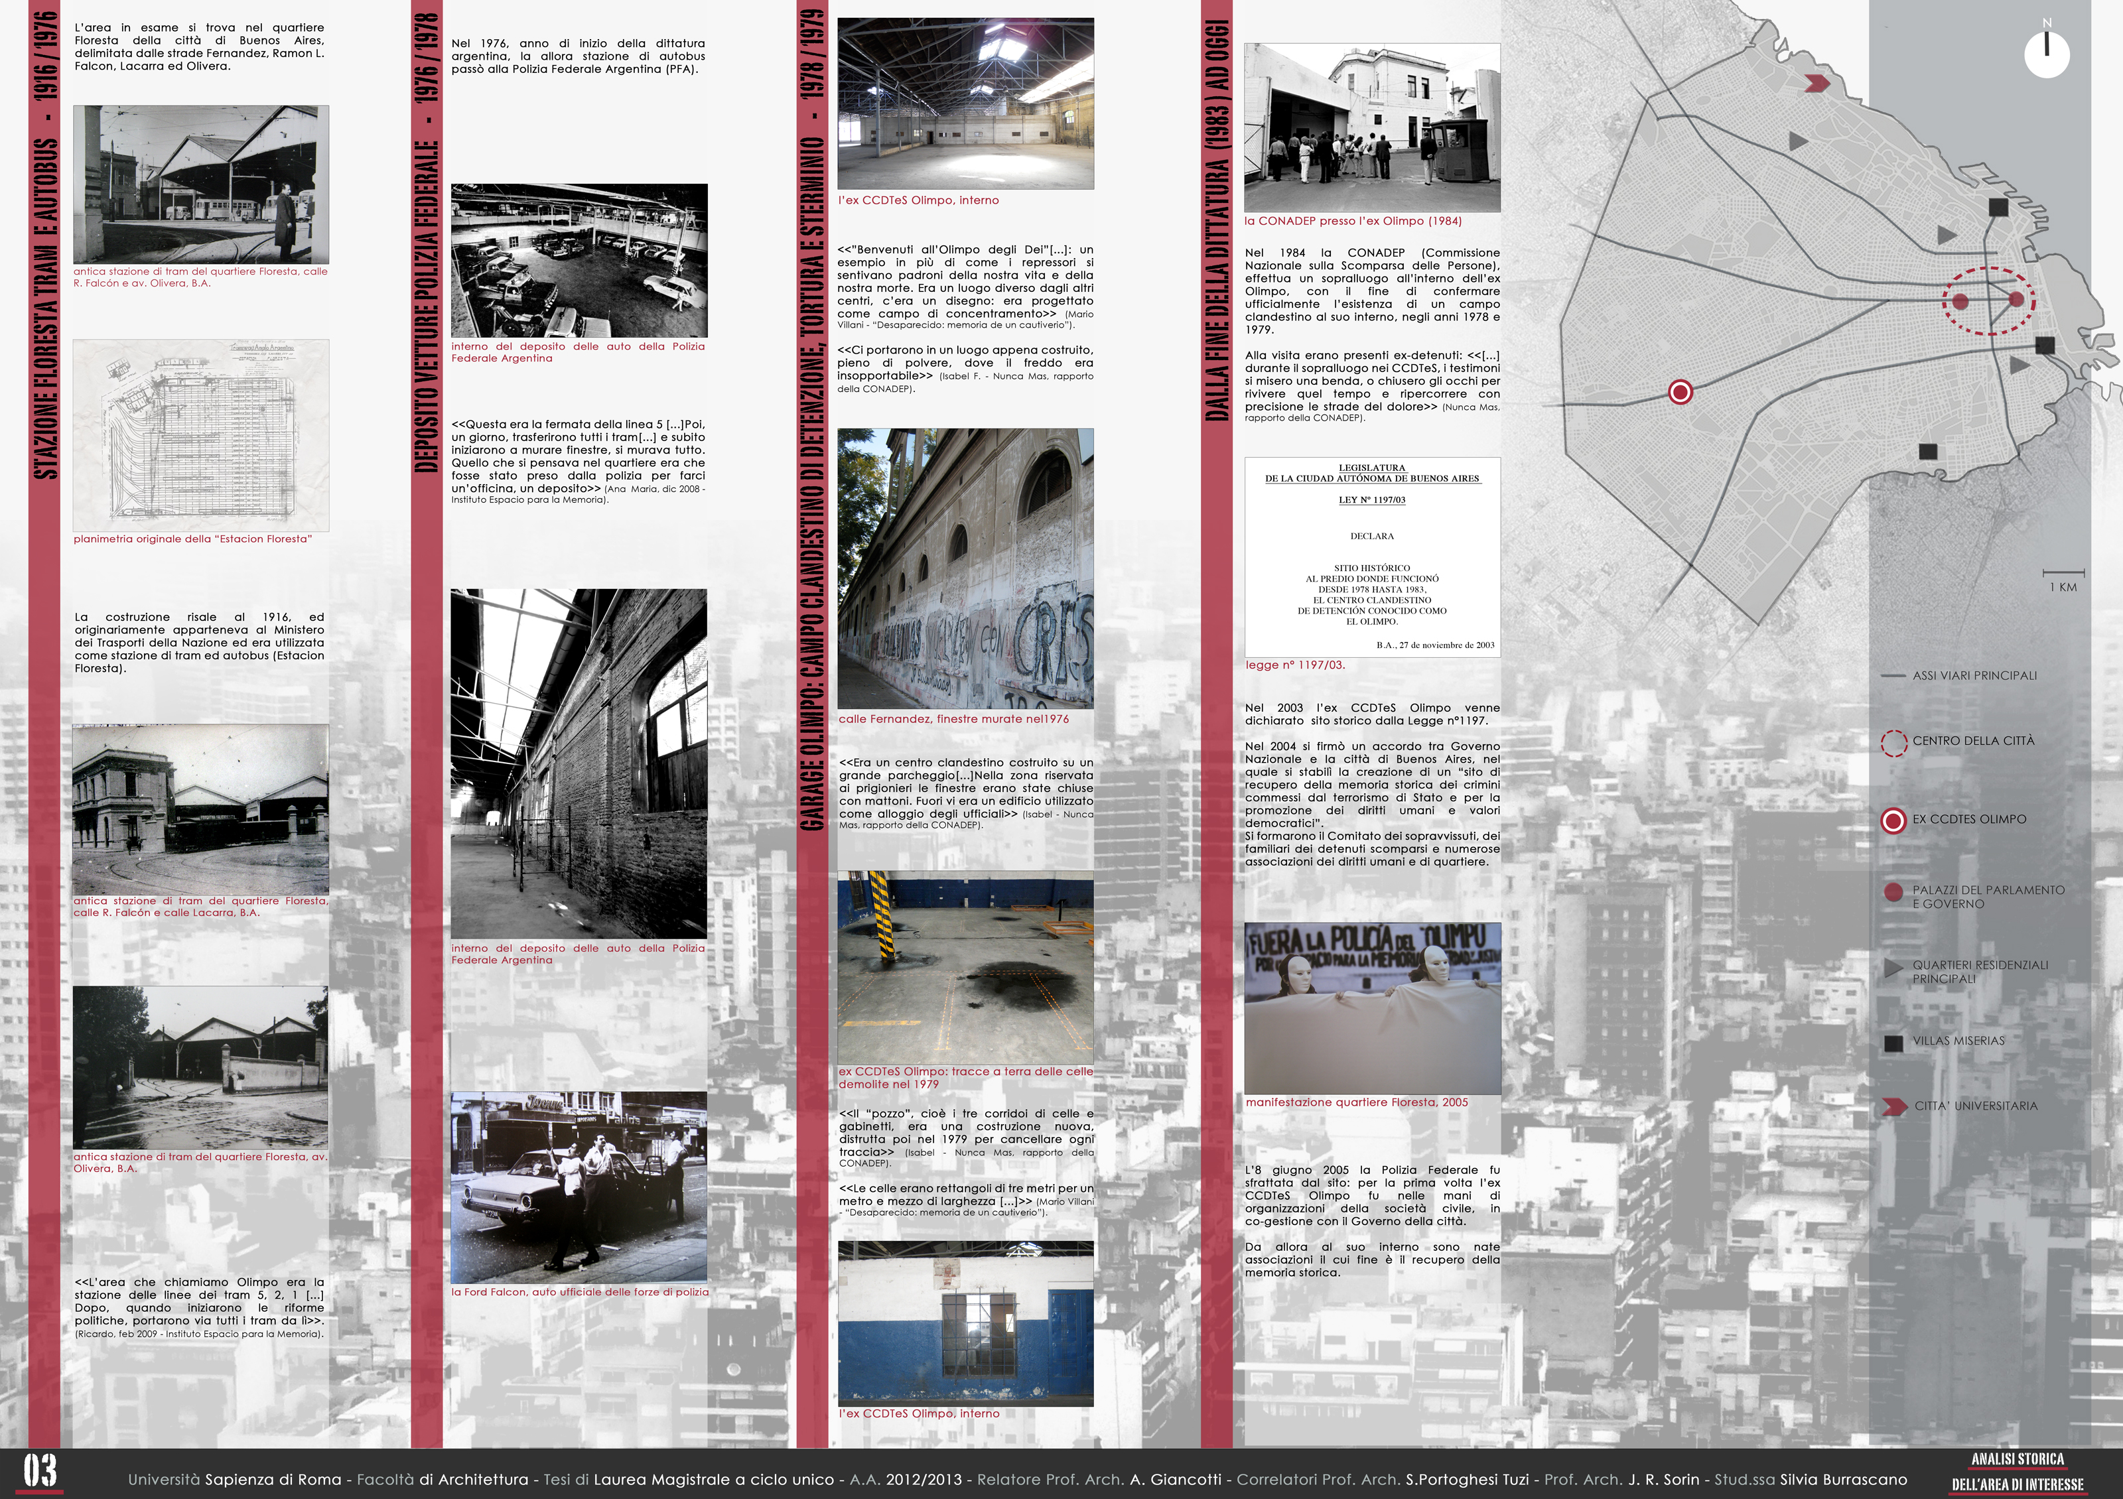The height and width of the screenshot is (1499, 2123).
Task: Click caption planimetria originale della Estacion Floresta
Action: [x=192, y=539]
